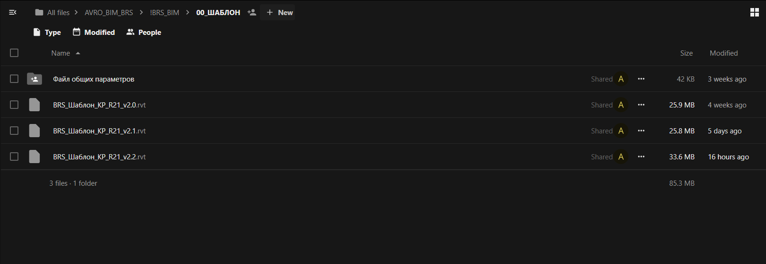Check the BRS_Шаблон_KP_R21_v2.1.rvt row checkbox

coord(14,131)
